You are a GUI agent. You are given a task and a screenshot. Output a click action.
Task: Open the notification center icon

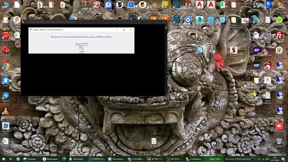coord(283,159)
